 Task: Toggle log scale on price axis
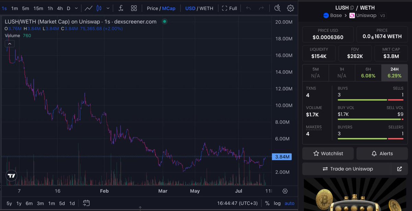(x=277, y=203)
